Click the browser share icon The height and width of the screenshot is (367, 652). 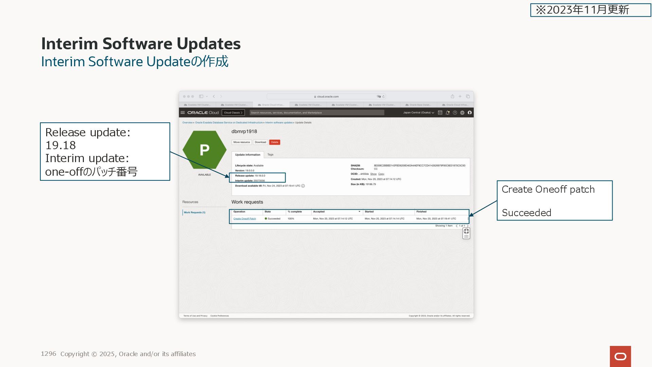[452, 97]
